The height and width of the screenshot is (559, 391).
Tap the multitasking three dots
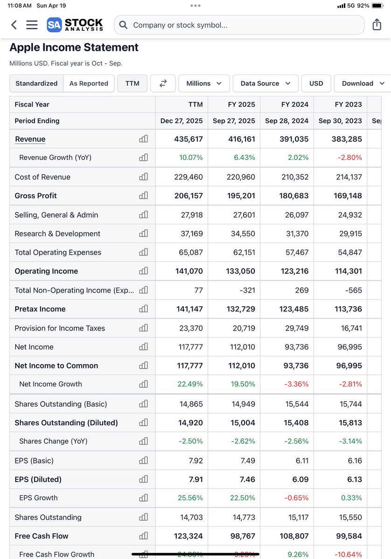click(x=195, y=6)
